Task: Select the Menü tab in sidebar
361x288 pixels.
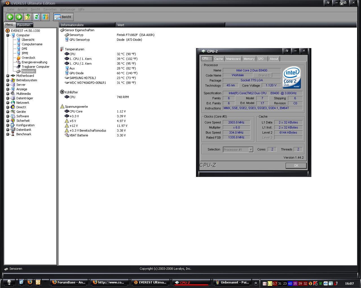Action: click(x=9, y=25)
